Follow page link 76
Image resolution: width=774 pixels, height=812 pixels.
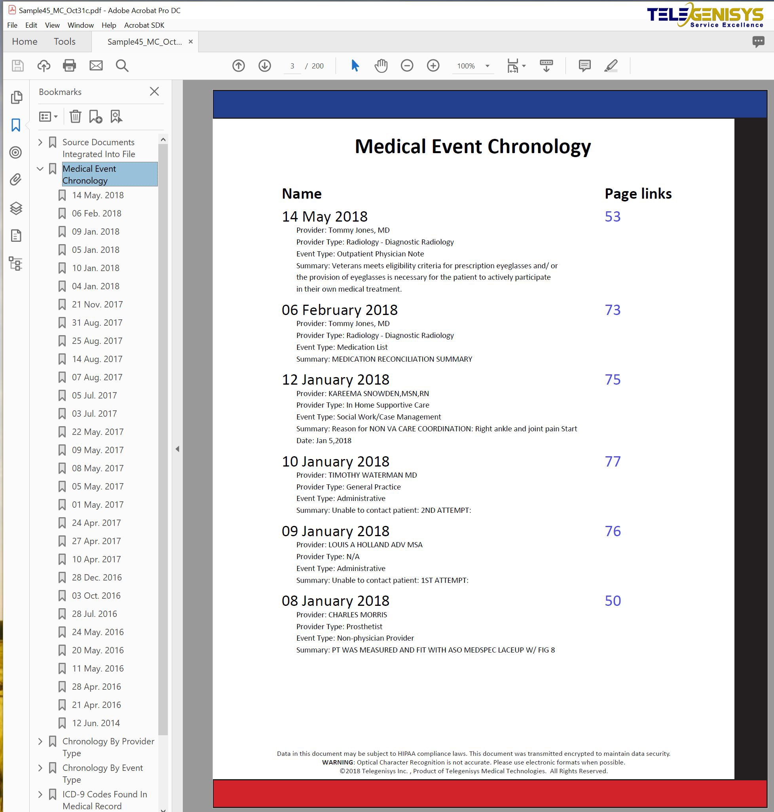point(613,531)
